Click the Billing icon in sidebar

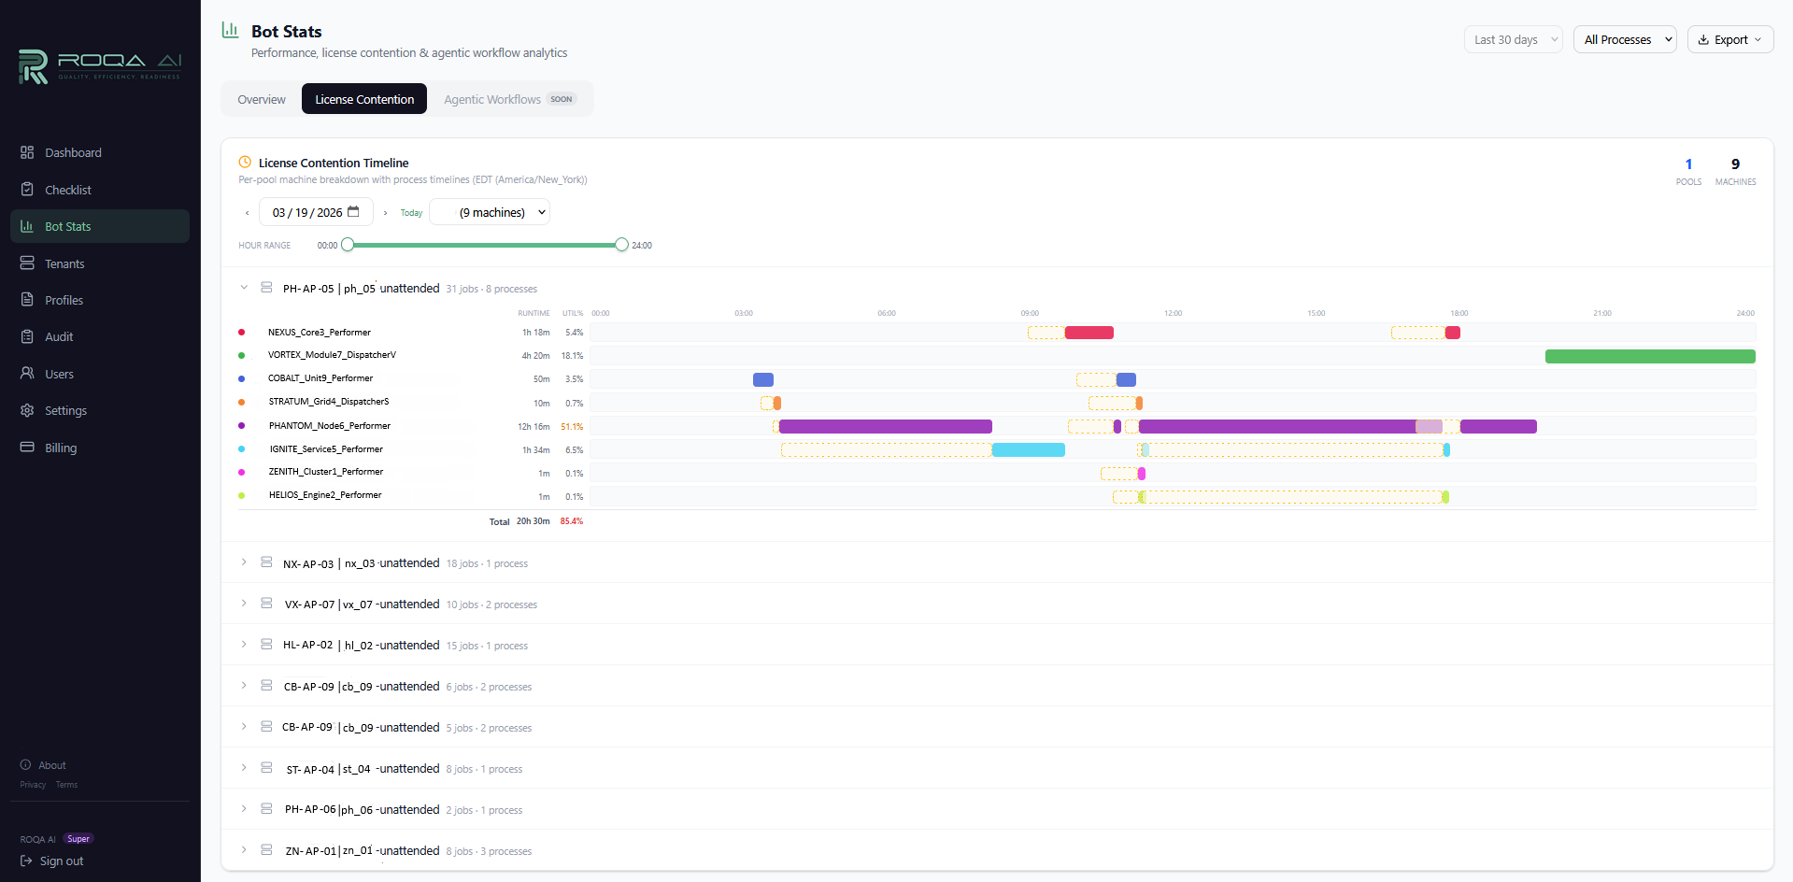28,448
